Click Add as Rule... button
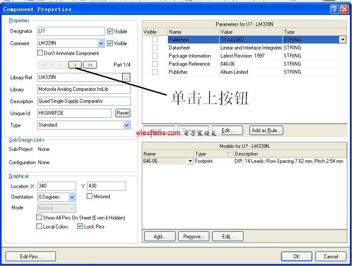The height and width of the screenshot is (266, 352). coord(266,130)
